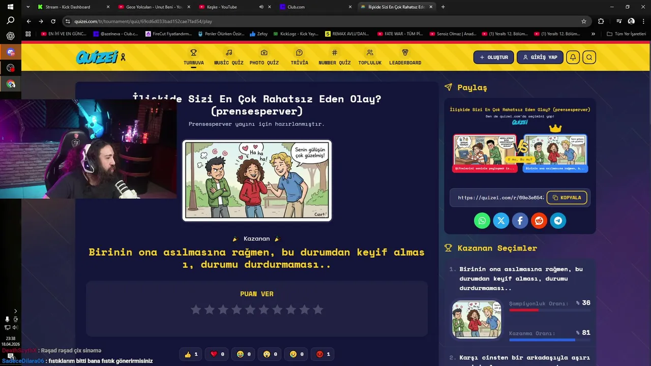Open the Leaderboard page
This screenshot has height=366, width=651.
(405, 57)
